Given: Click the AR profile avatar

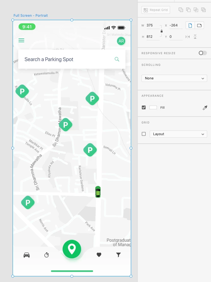Looking at the screenshot, I should (121, 41).
